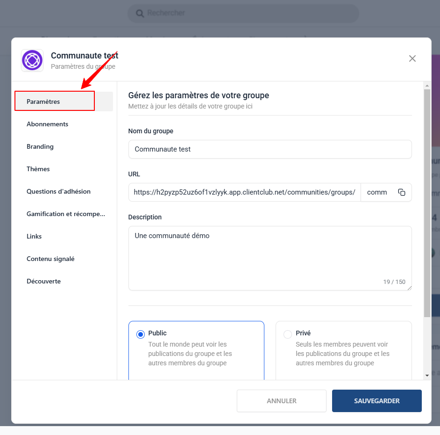Viewport: 440px width, 435px height.
Task: Open the Abonnements sidebar tab
Action: [x=47, y=124]
